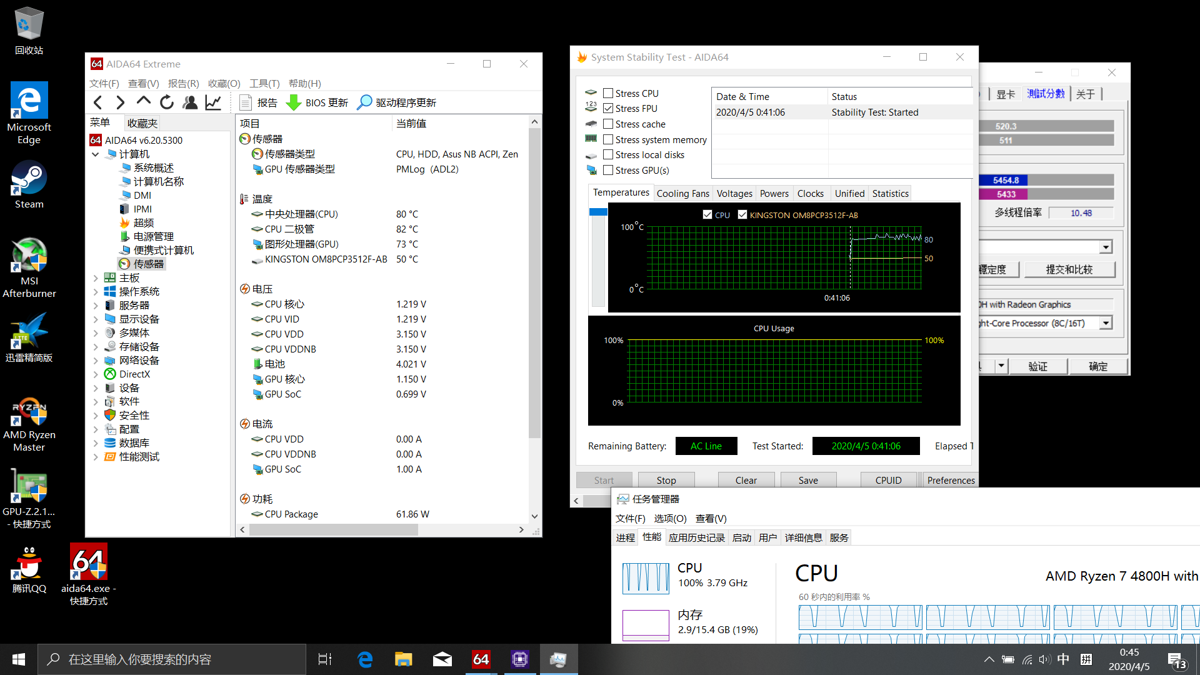
Task: Switch to Statistics tab
Action: 891,193
